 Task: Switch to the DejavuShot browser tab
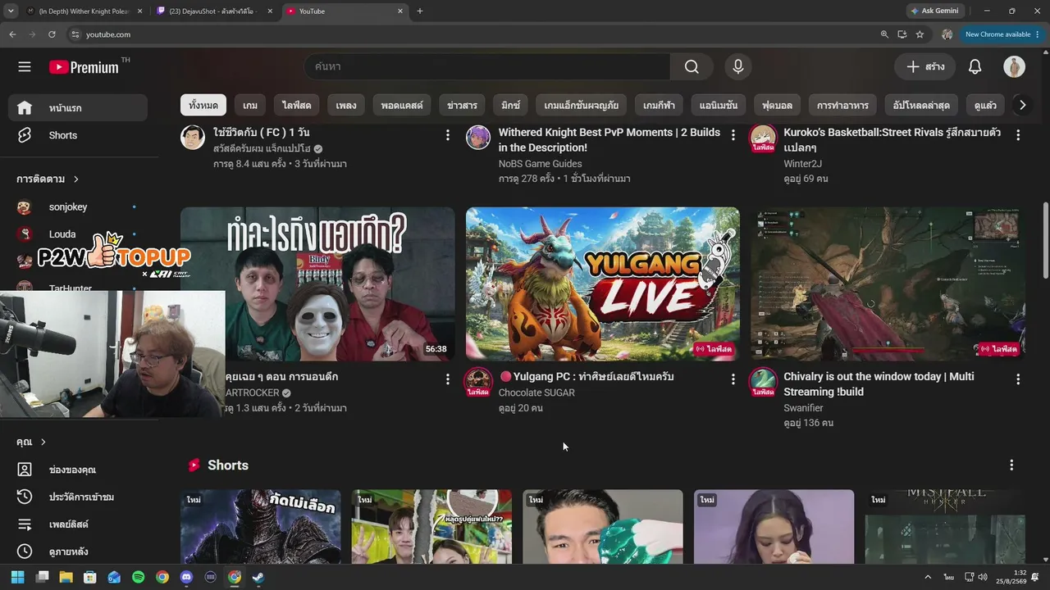(215, 11)
